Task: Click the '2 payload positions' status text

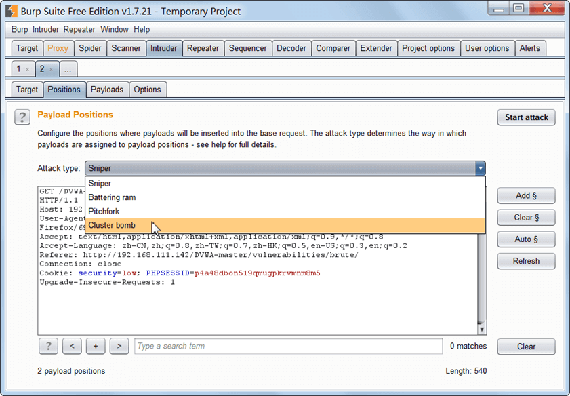Action: [71, 371]
